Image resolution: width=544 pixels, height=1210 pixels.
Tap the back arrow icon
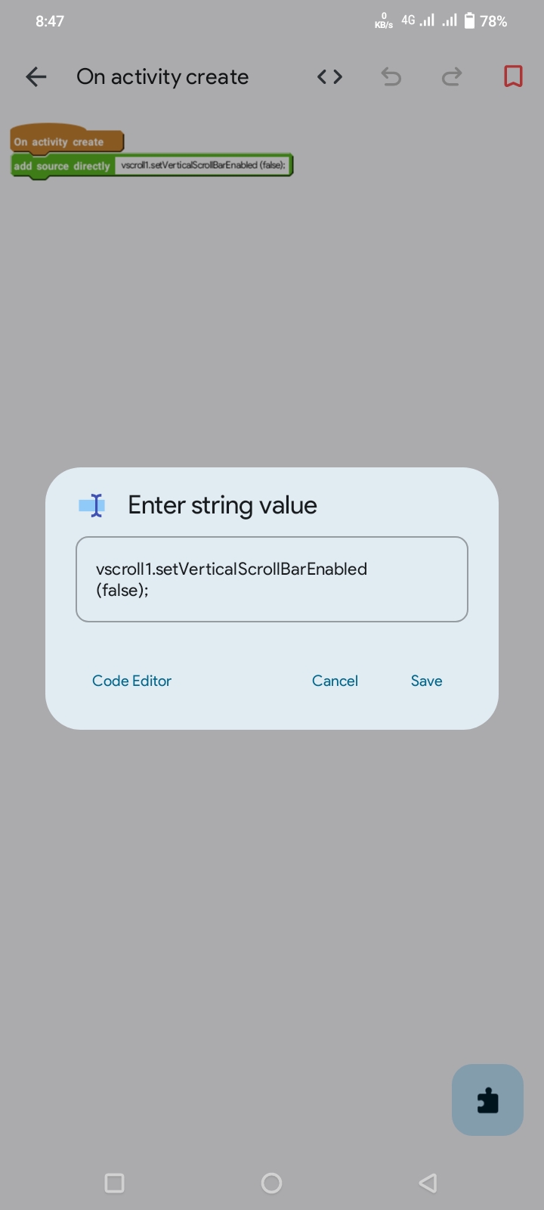(x=36, y=76)
